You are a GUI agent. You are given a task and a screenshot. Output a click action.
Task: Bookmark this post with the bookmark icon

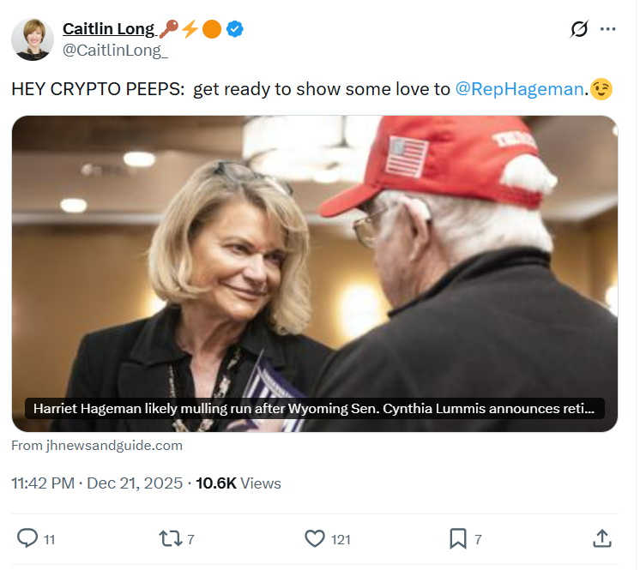[458, 538]
